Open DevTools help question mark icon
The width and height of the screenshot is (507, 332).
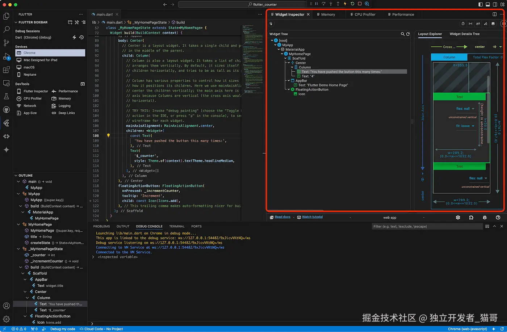coord(498,218)
